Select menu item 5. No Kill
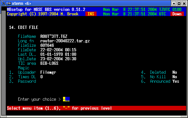 click(x=153, y=77)
